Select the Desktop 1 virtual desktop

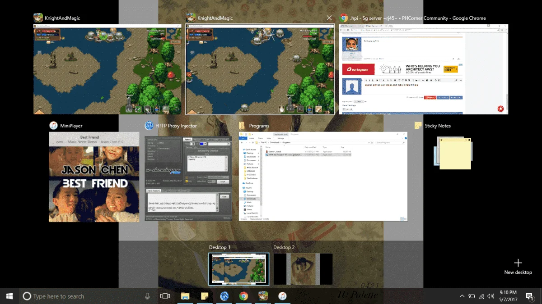click(238, 268)
